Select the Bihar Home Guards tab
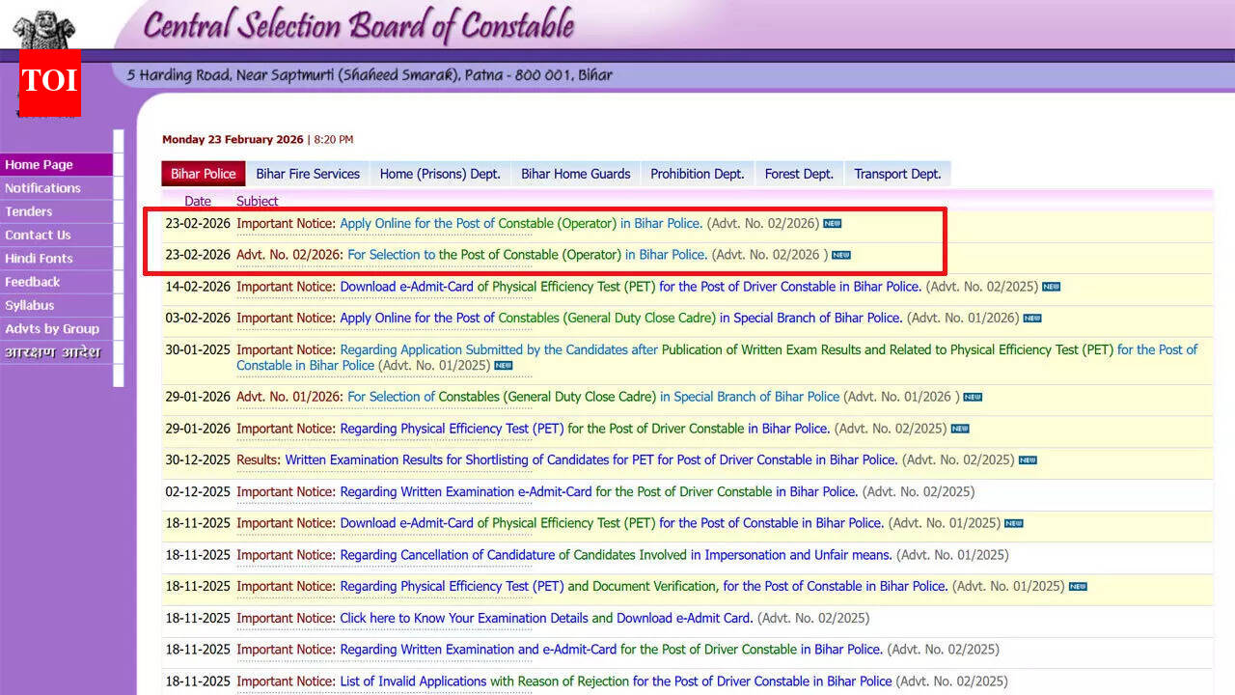 (x=575, y=174)
